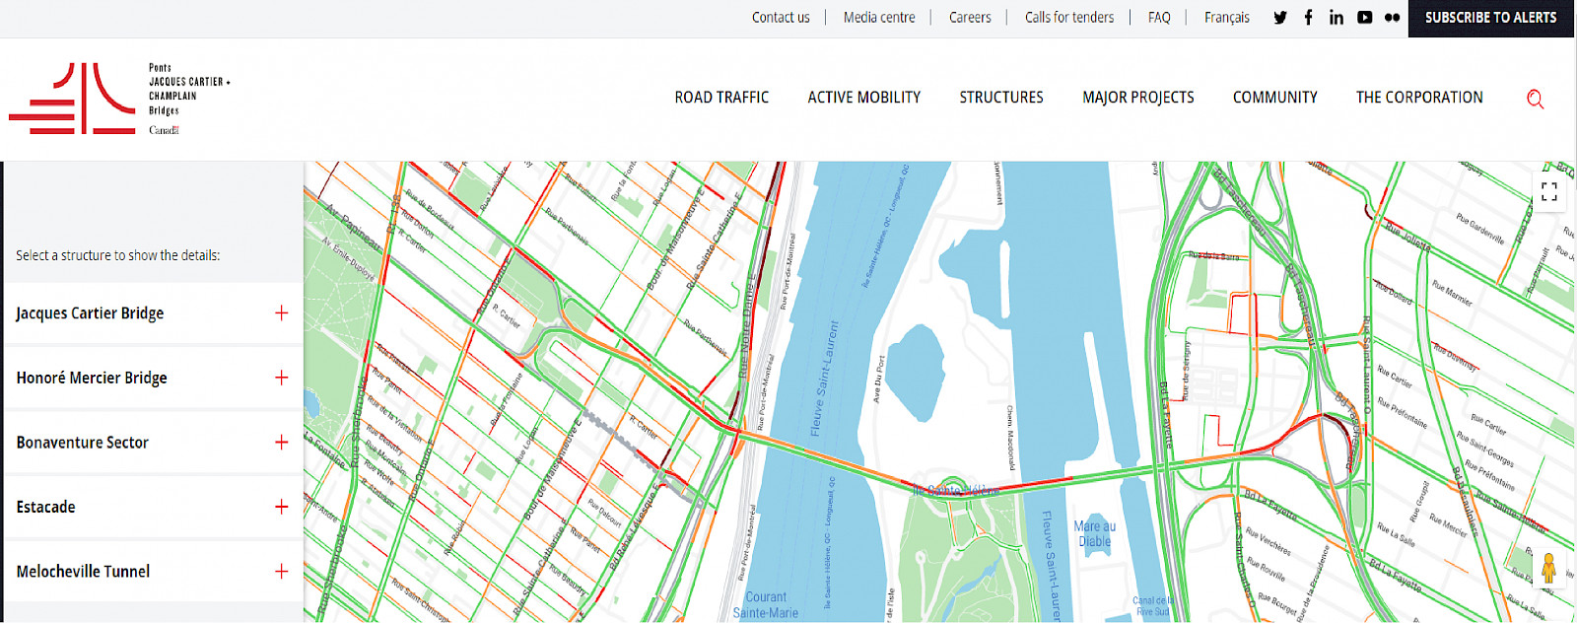
Task: Switch language to Français
Action: (x=1227, y=18)
